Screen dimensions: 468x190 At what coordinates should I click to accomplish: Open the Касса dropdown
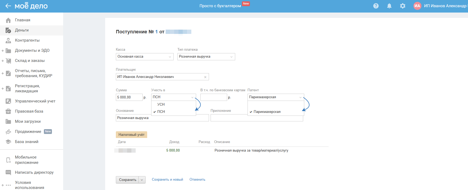(144, 57)
